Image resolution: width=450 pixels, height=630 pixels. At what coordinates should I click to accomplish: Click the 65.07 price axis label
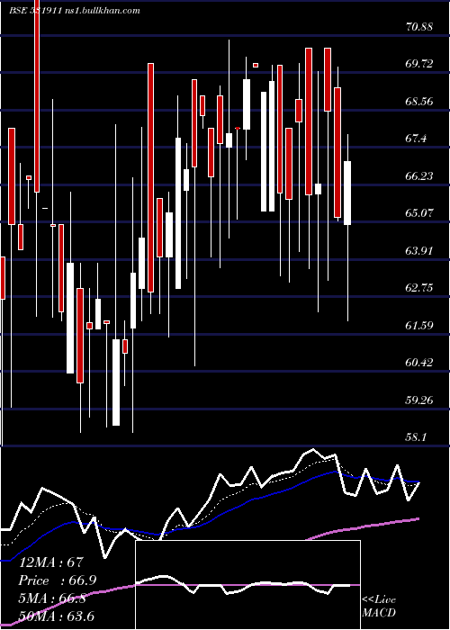[x=419, y=213]
